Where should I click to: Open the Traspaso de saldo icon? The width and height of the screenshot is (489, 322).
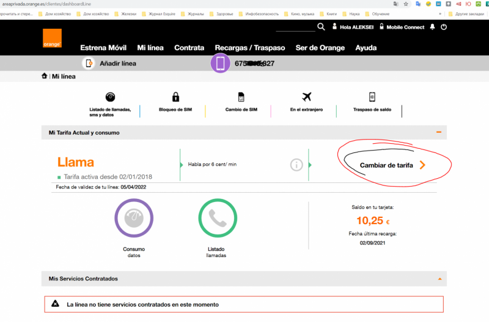pyautogui.click(x=372, y=97)
